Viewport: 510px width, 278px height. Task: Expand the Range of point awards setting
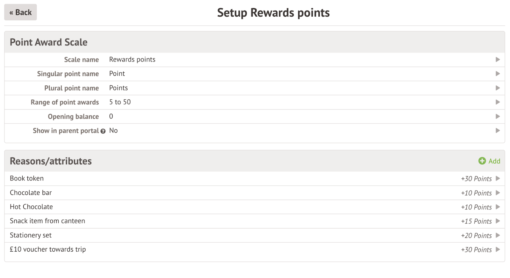(x=498, y=102)
